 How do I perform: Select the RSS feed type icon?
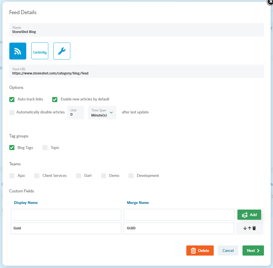click(18, 51)
